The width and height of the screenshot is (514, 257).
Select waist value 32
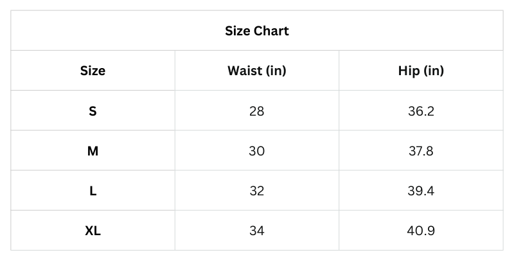tap(256, 191)
